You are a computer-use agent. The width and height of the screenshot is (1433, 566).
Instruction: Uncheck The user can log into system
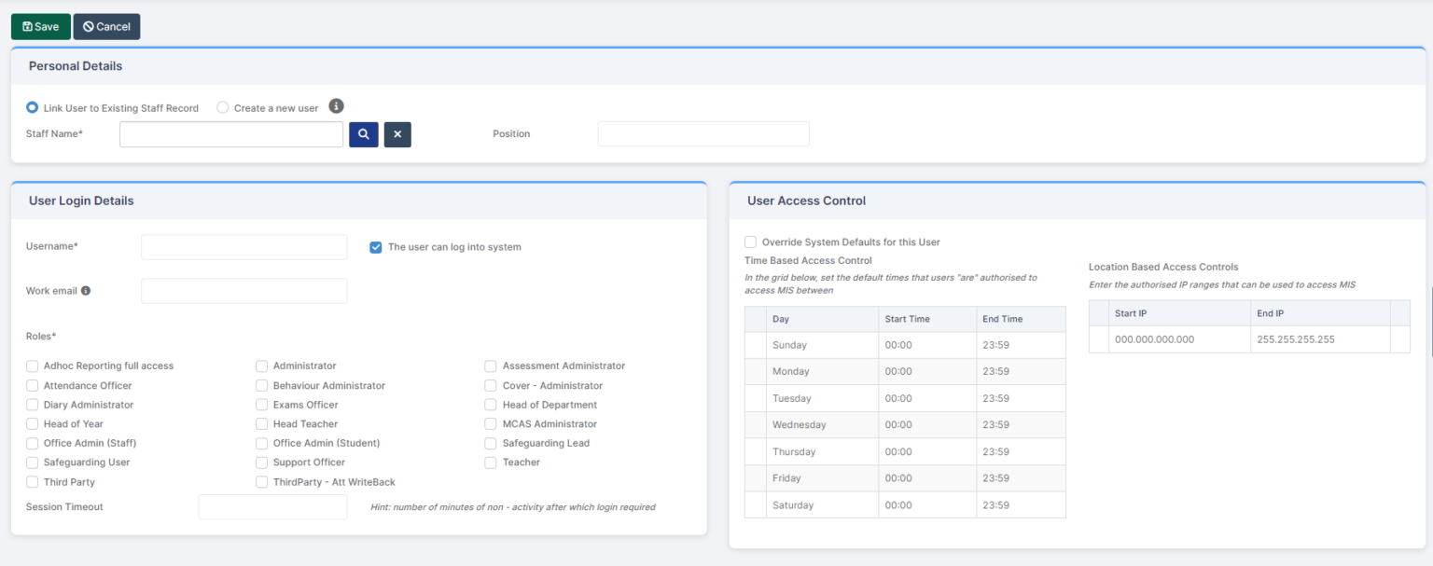pos(375,246)
